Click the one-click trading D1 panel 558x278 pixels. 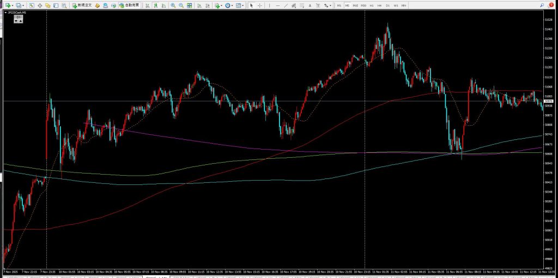click(18, 19)
